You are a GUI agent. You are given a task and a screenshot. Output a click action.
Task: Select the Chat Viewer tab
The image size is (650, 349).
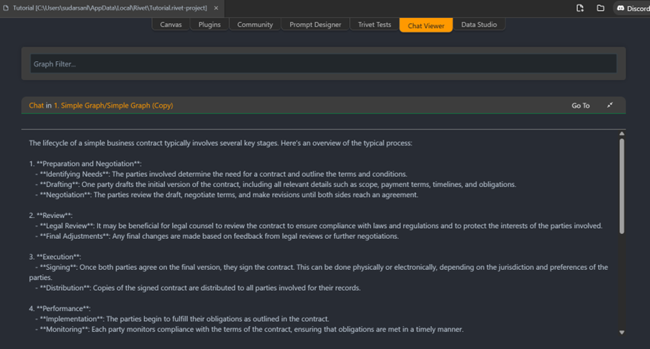pos(426,25)
